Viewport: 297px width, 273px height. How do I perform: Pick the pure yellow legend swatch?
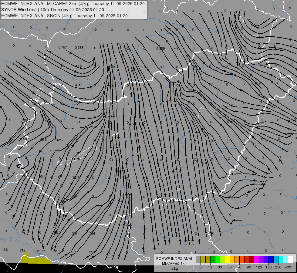click(x=228, y=259)
